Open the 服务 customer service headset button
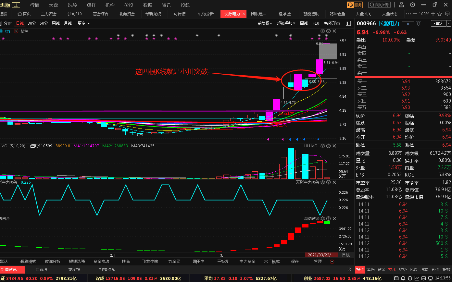The width and height of the screenshot is (452, 282). point(355,5)
